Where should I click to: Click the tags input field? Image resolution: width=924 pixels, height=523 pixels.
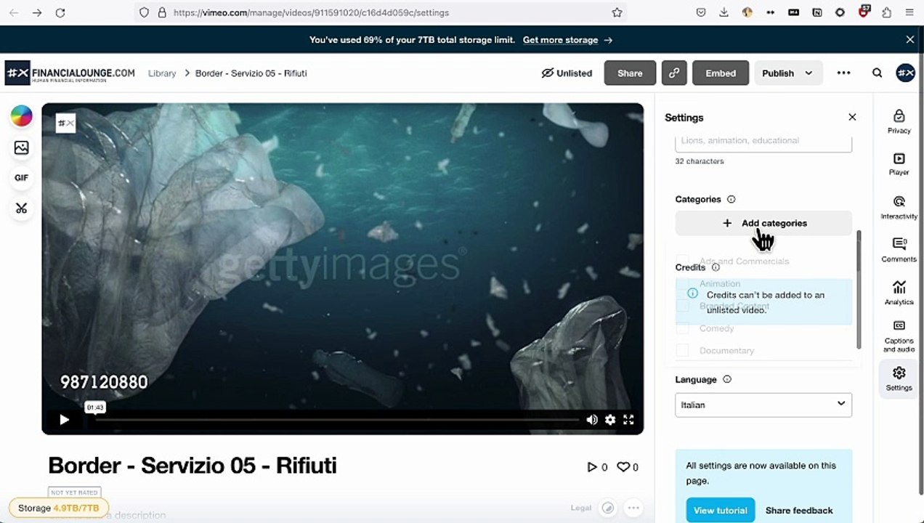[763, 141]
